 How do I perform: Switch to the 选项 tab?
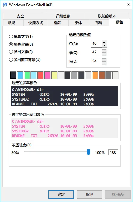(x=58, y=23)
